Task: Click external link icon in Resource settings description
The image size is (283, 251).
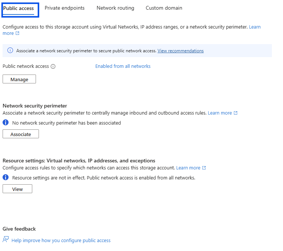Action: 204,168
